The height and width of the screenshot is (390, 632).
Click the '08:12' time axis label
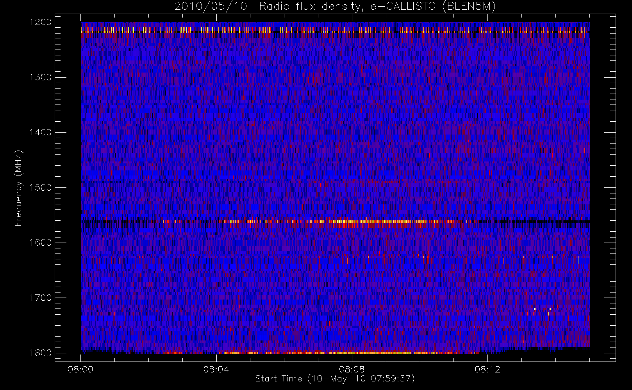tap(487, 369)
